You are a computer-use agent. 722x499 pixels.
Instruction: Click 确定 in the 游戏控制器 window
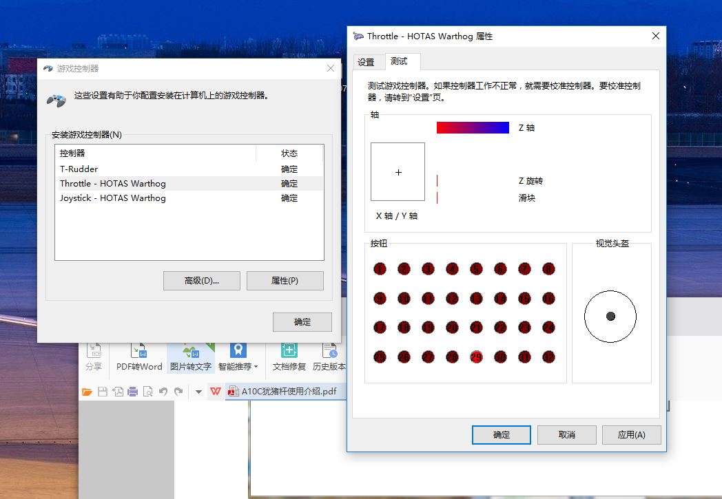click(302, 322)
